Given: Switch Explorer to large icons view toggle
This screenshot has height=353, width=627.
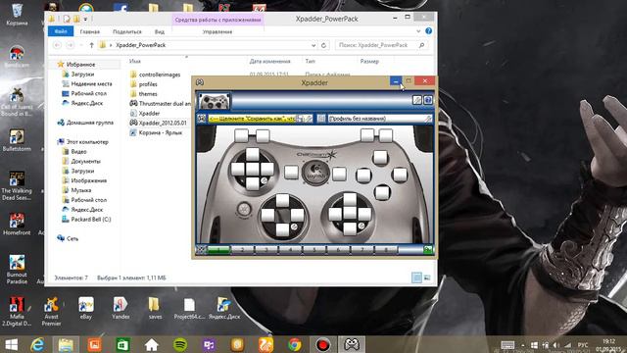Looking at the screenshot, I should 427,277.
